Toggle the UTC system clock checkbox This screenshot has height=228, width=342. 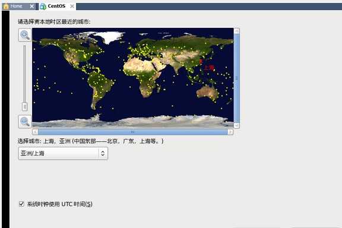tap(21, 204)
